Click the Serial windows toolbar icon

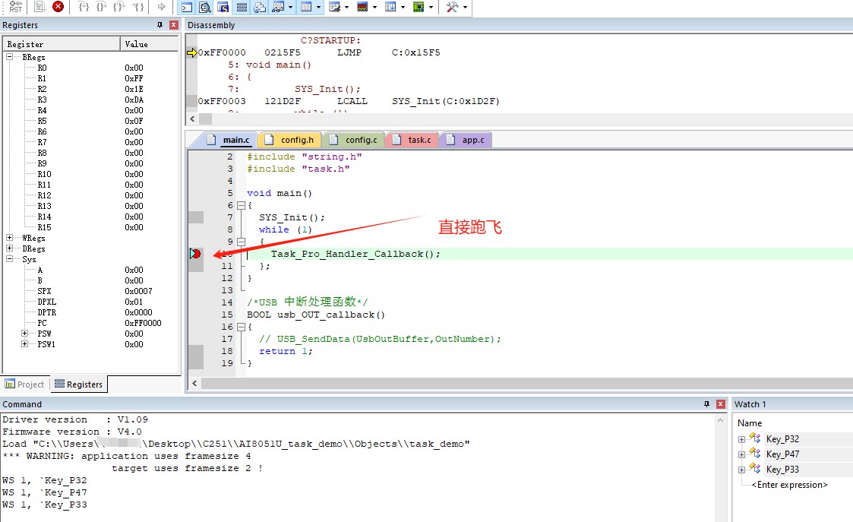point(334,7)
